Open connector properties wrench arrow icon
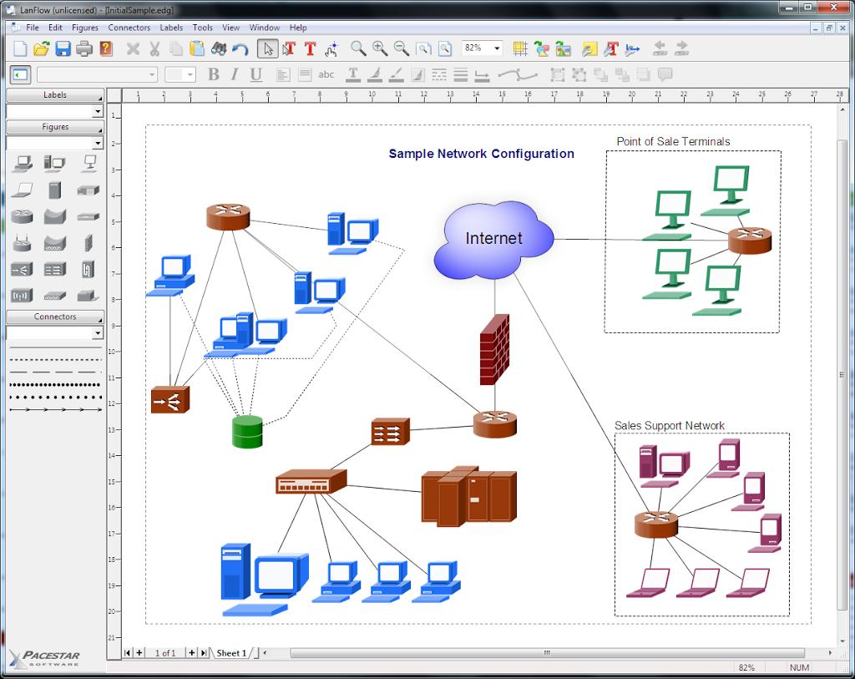Image resolution: width=855 pixels, height=679 pixels. pos(633,49)
